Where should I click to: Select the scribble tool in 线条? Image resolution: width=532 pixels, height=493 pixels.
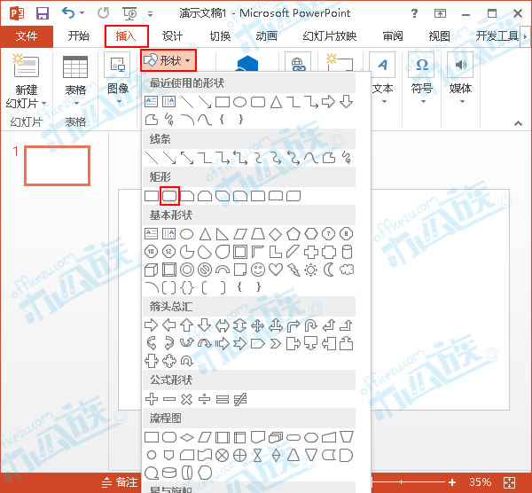coord(347,158)
